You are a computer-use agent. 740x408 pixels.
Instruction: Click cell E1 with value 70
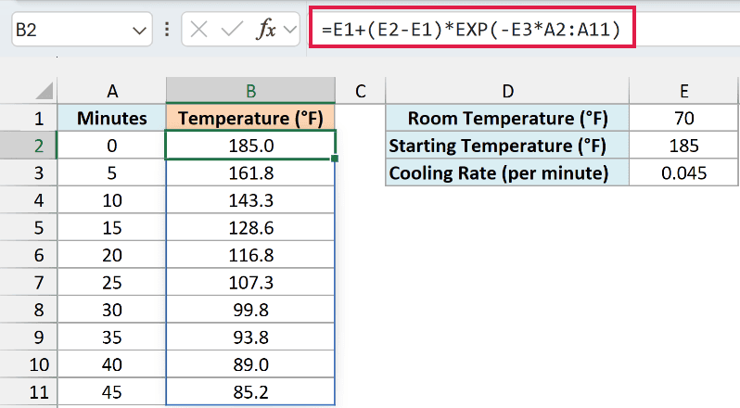[683, 118]
